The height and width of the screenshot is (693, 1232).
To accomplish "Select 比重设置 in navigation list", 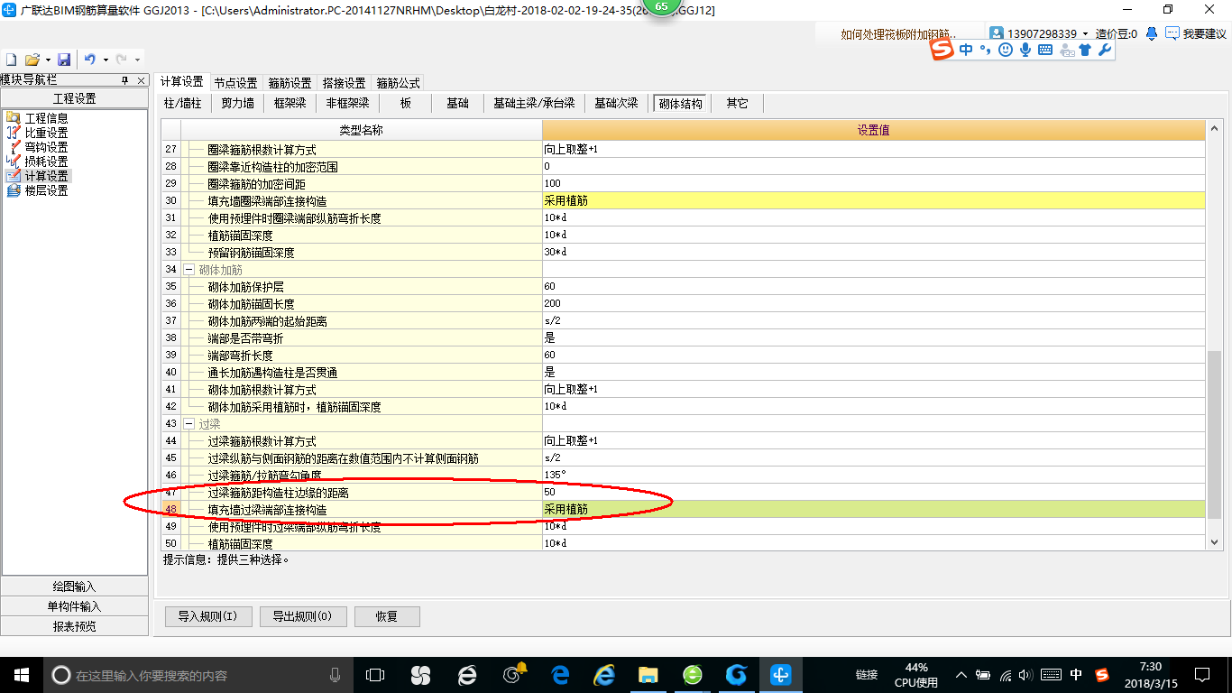I will click(46, 133).
